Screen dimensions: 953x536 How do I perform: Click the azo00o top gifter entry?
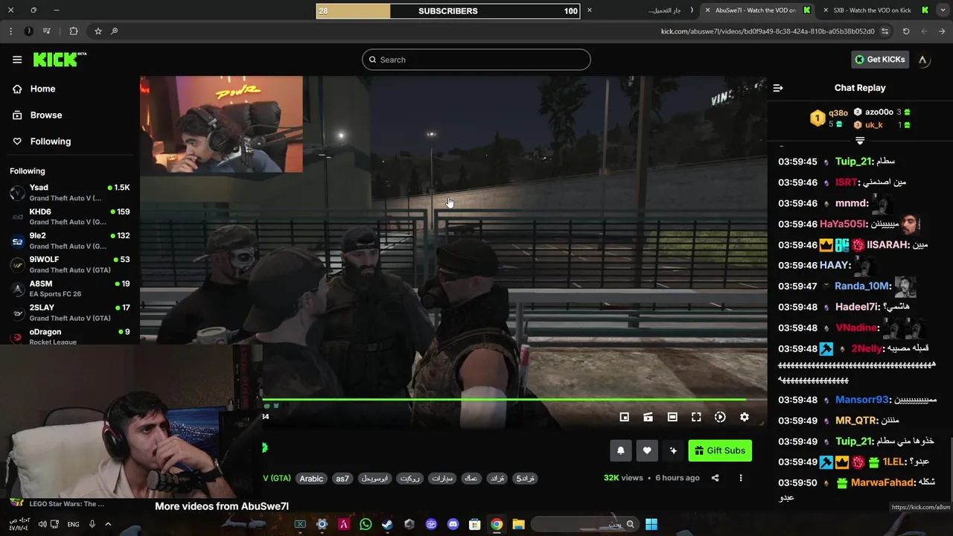pos(882,112)
